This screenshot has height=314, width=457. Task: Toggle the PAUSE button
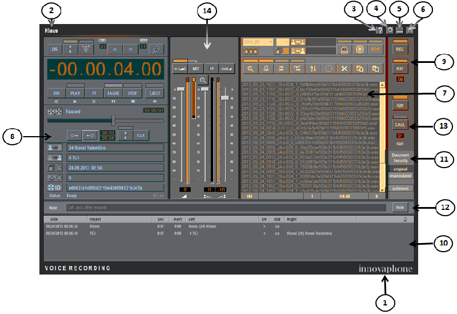coord(113,92)
